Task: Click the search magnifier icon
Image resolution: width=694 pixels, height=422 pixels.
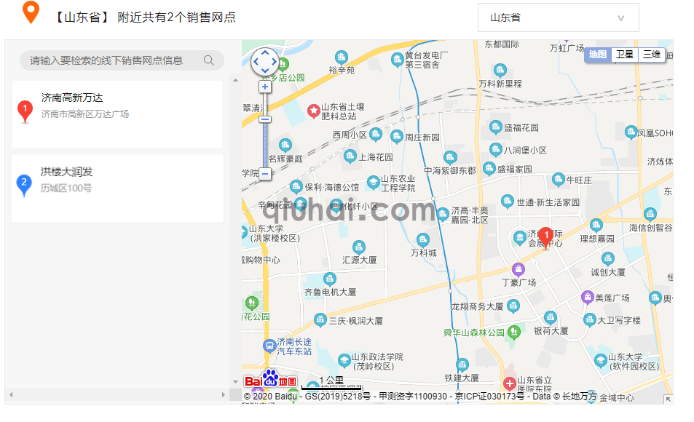Action: click(x=210, y=60)
